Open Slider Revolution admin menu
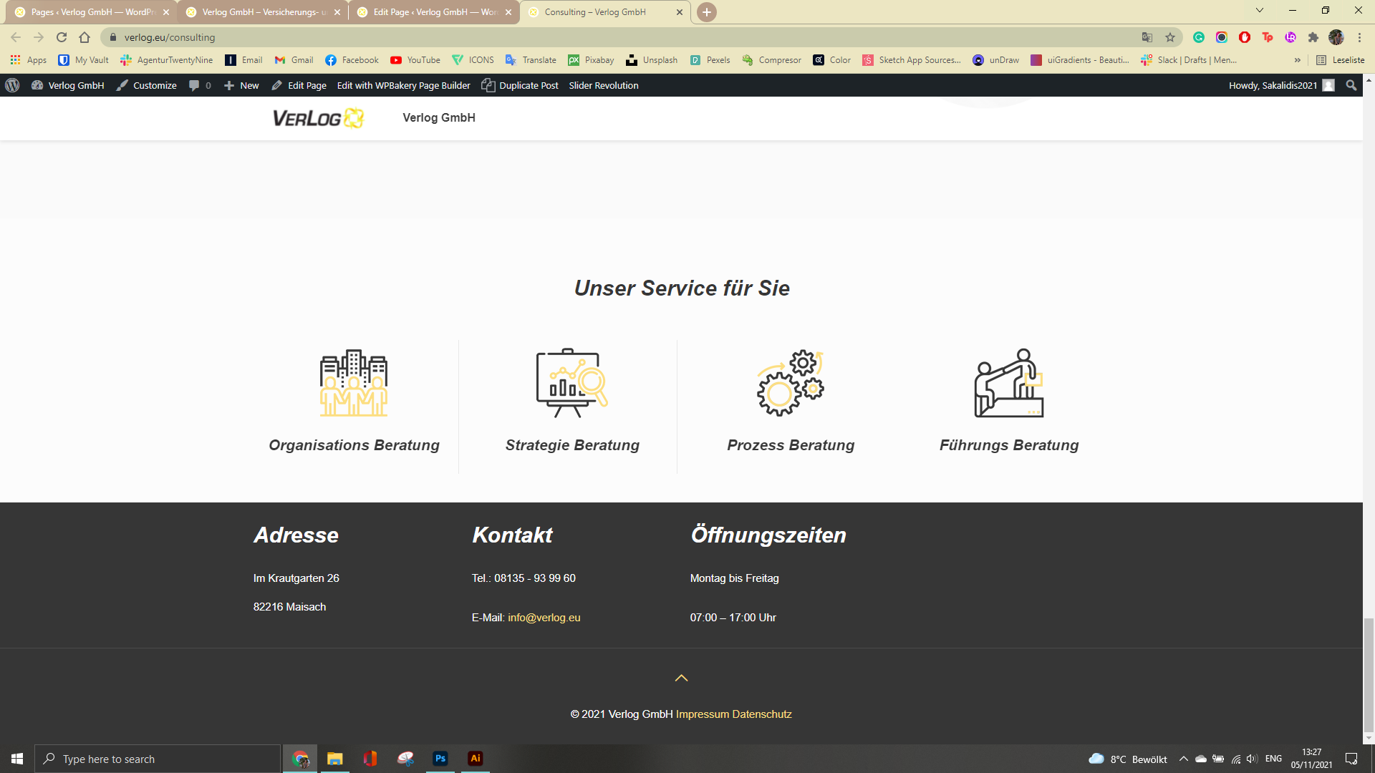Image resolution: width=1375 pixels, height=773 pixels. pyautogui.click(x=603, y=85)
